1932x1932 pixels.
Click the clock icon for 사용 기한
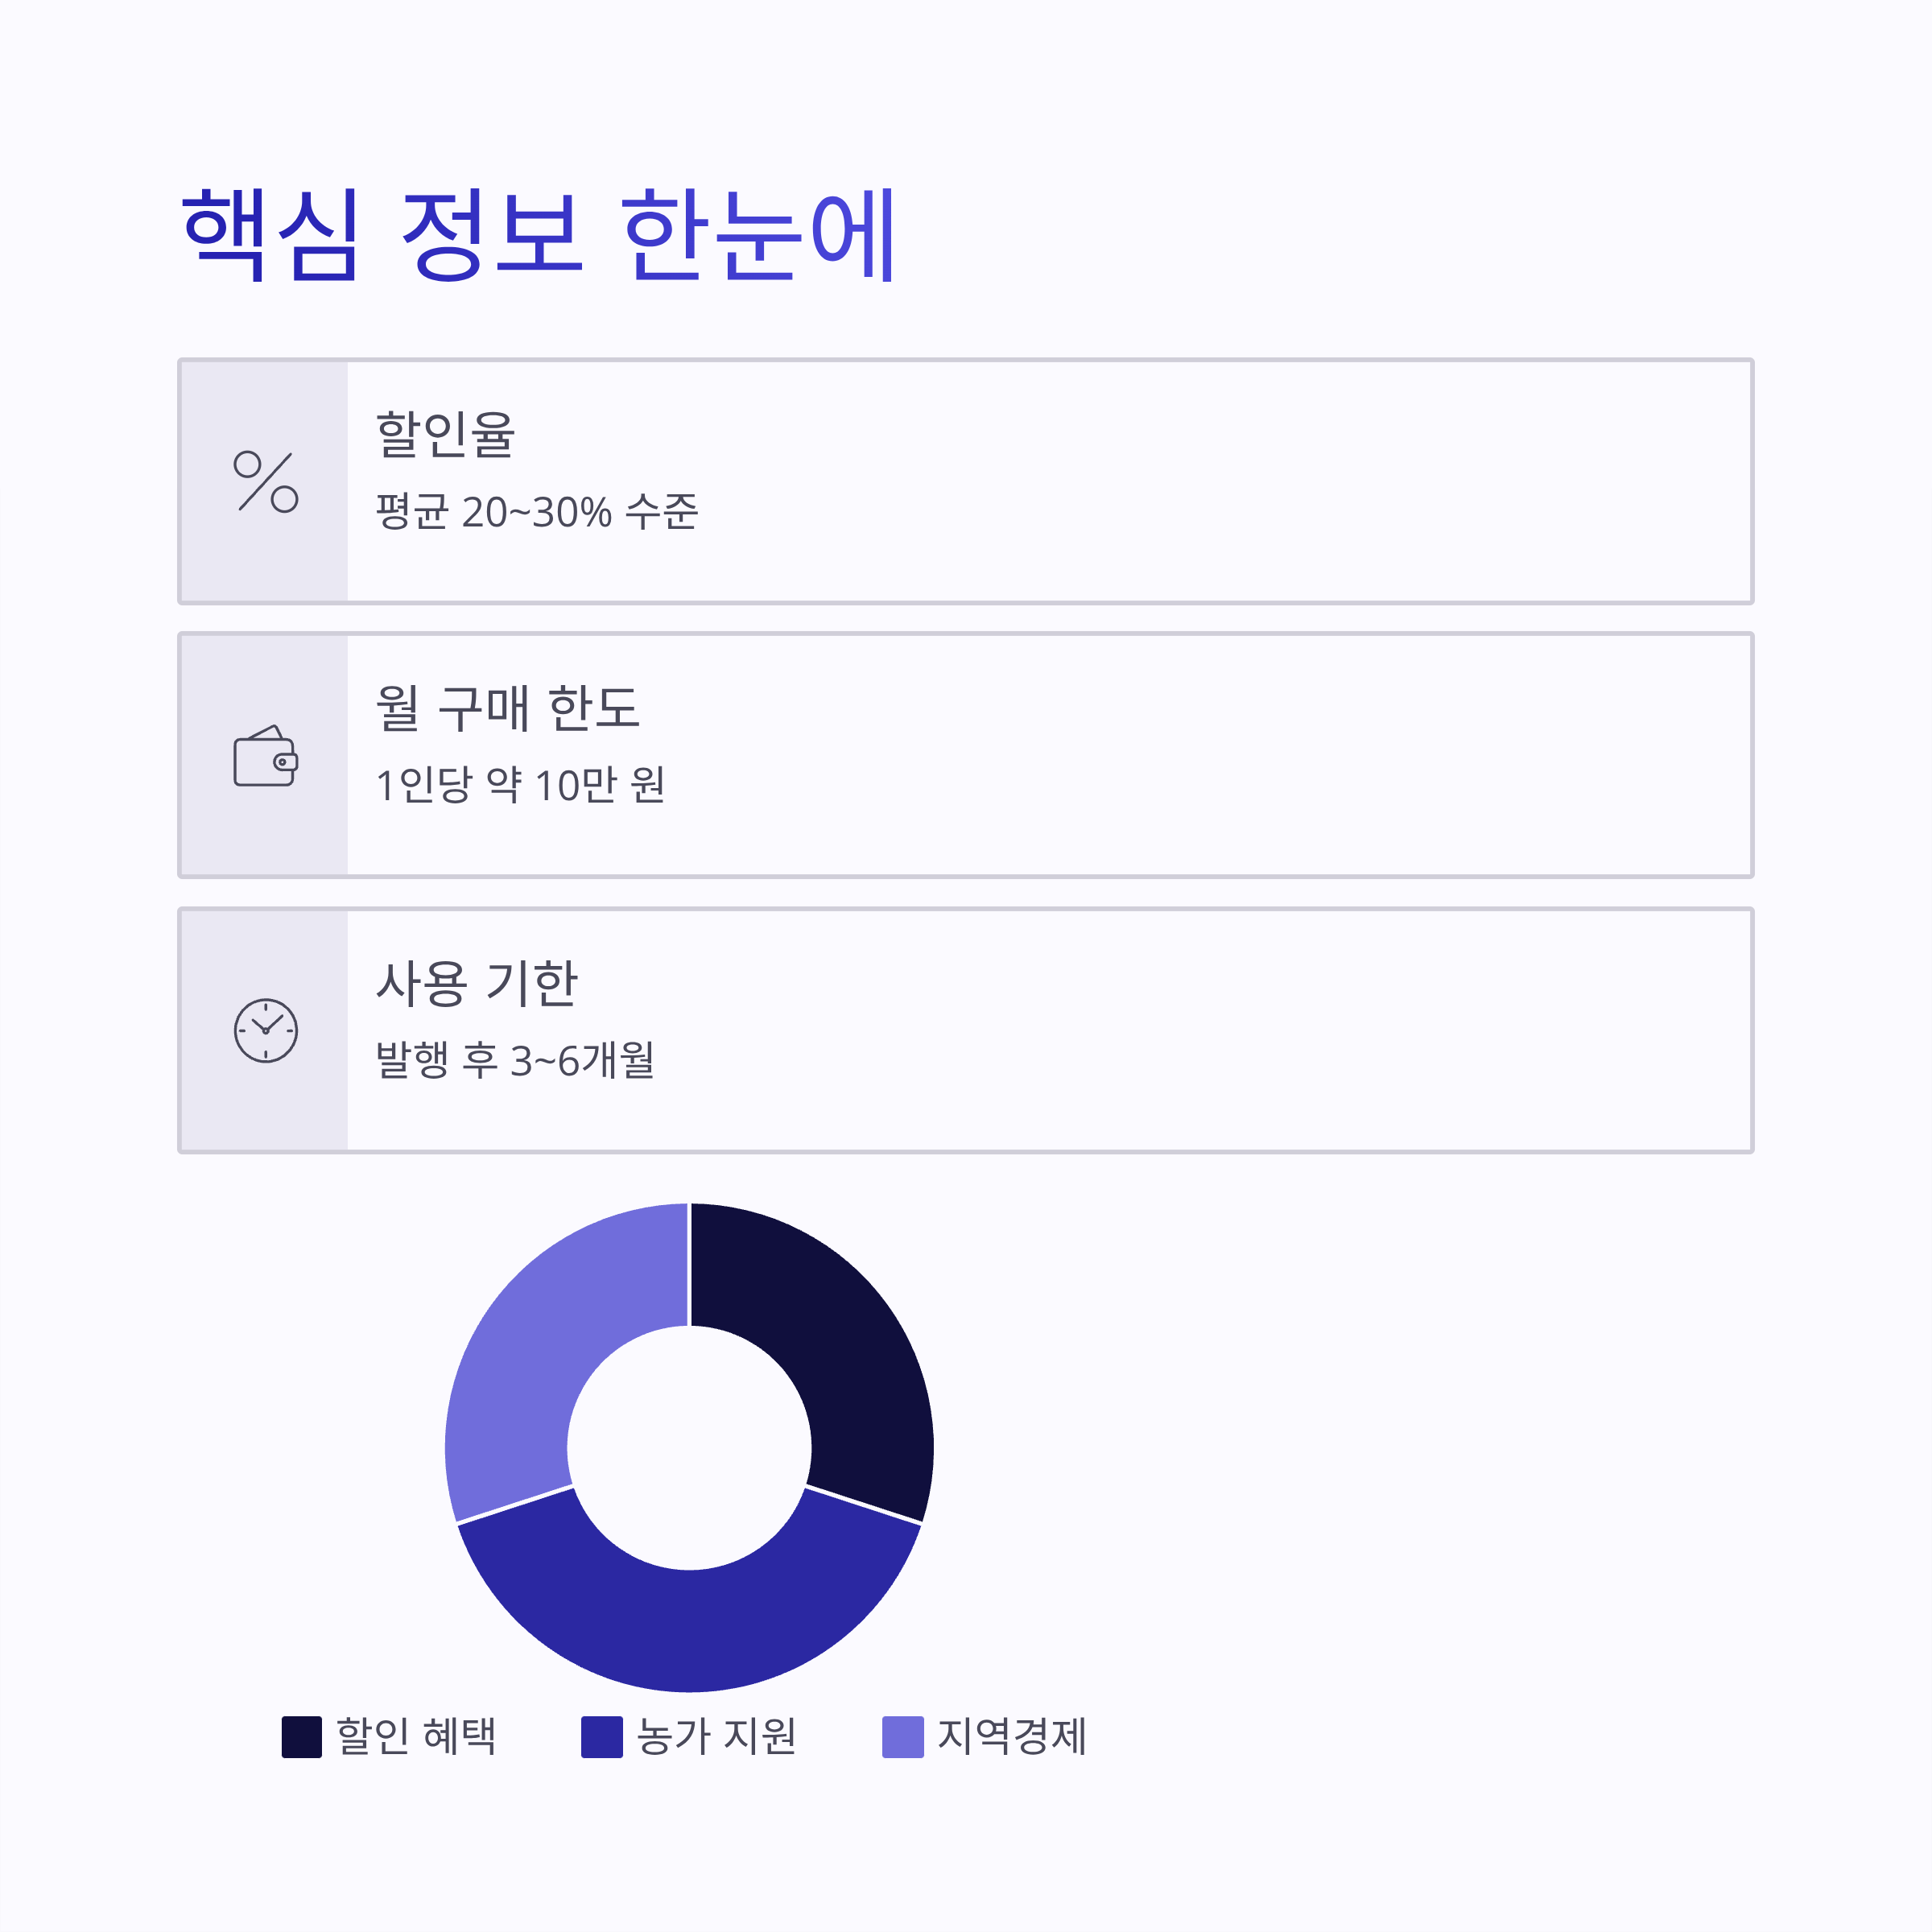[265, 1030]
